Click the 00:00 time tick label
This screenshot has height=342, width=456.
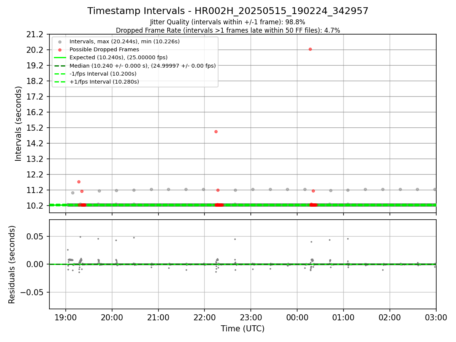(297, 317)
